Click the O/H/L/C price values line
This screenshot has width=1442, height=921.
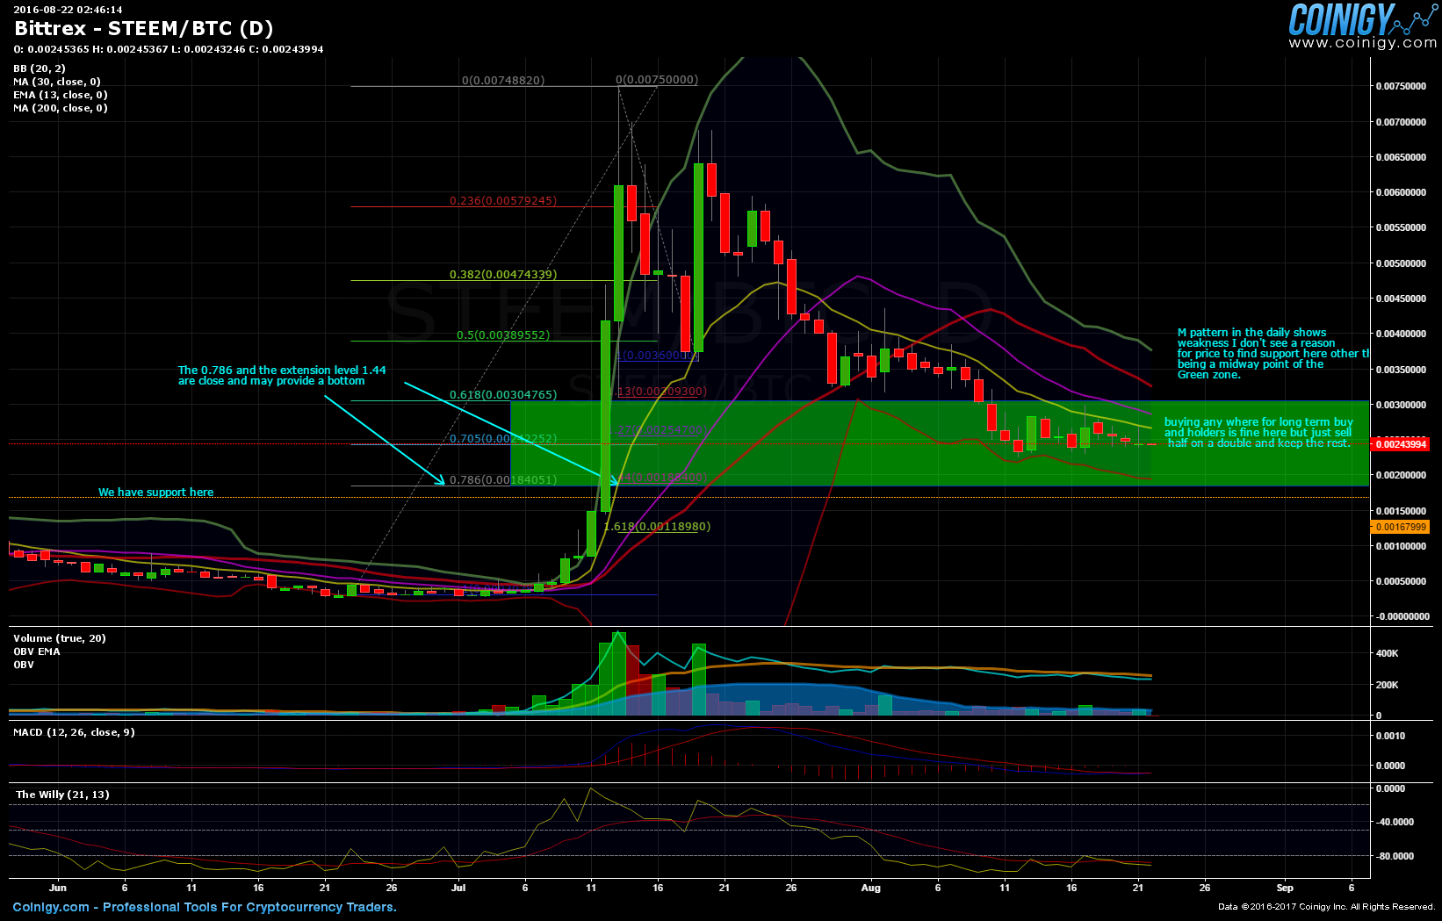click(x=169, y=49)
